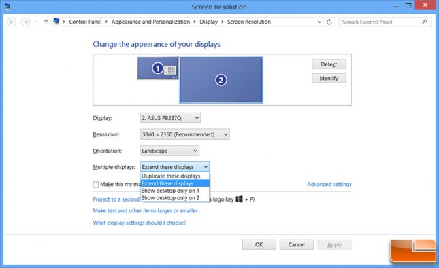Tick Make this my main display checkbox
The width and height of the screenshot is (439, 268).
click(96, 185)
